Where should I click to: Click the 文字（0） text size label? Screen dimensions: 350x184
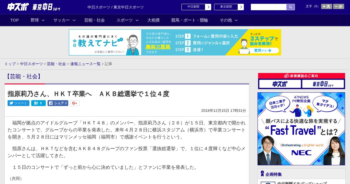pyautogui.click(x=313, y=6)
